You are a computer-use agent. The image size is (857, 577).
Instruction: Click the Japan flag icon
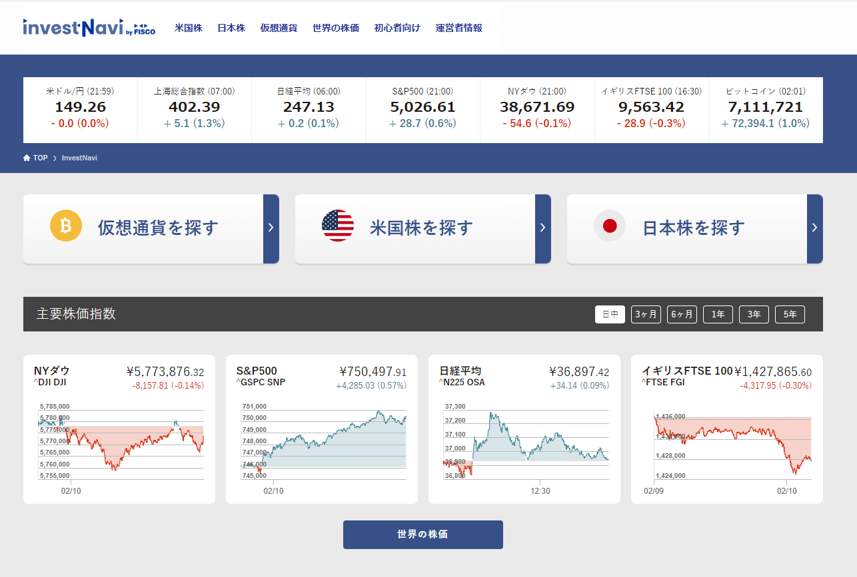(x=610, y=226)
